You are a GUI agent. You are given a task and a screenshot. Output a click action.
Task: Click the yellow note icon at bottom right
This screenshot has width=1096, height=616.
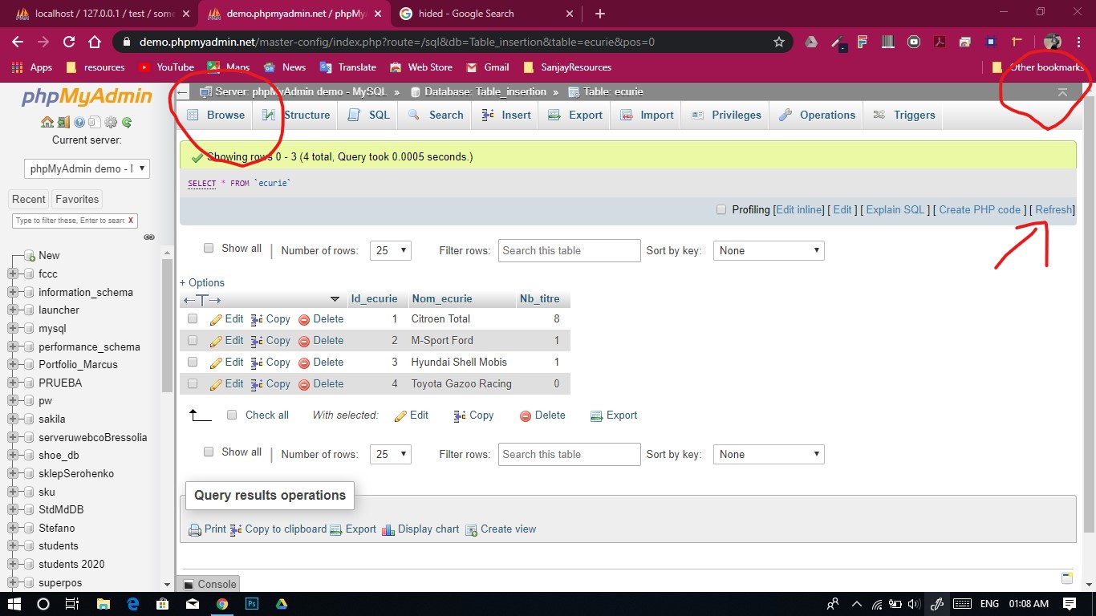click(1067, 578)
